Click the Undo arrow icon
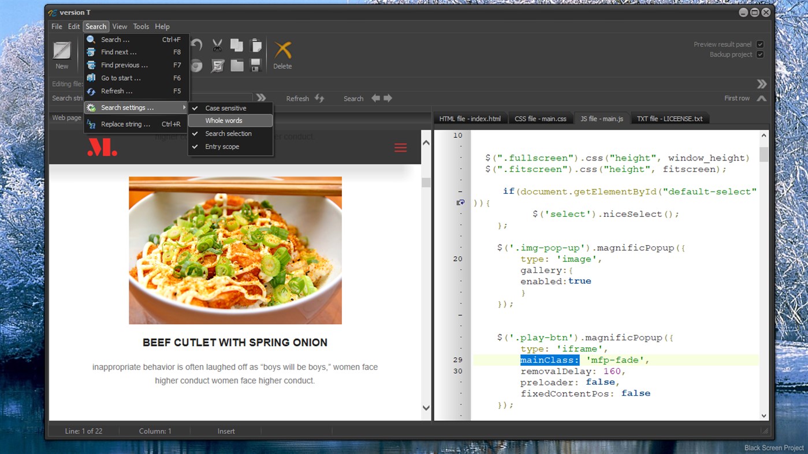This screenshot has width=808, height=454. click(x=197, y=46)
